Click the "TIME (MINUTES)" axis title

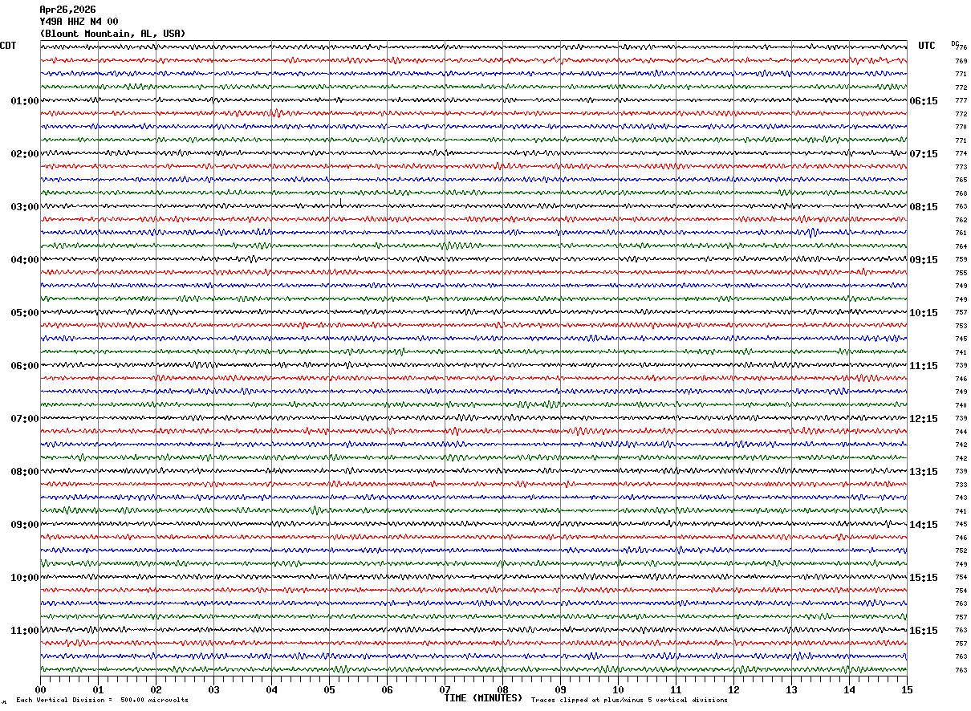[x=483, y=698]
